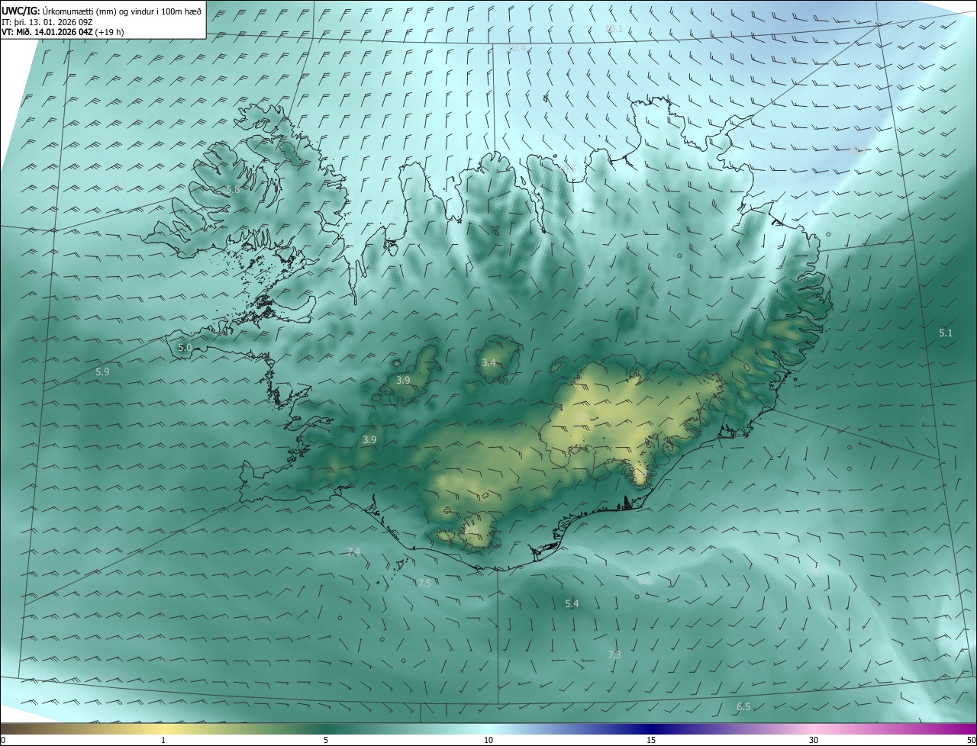Click the color scale tick labeled 30

point(814,740)
